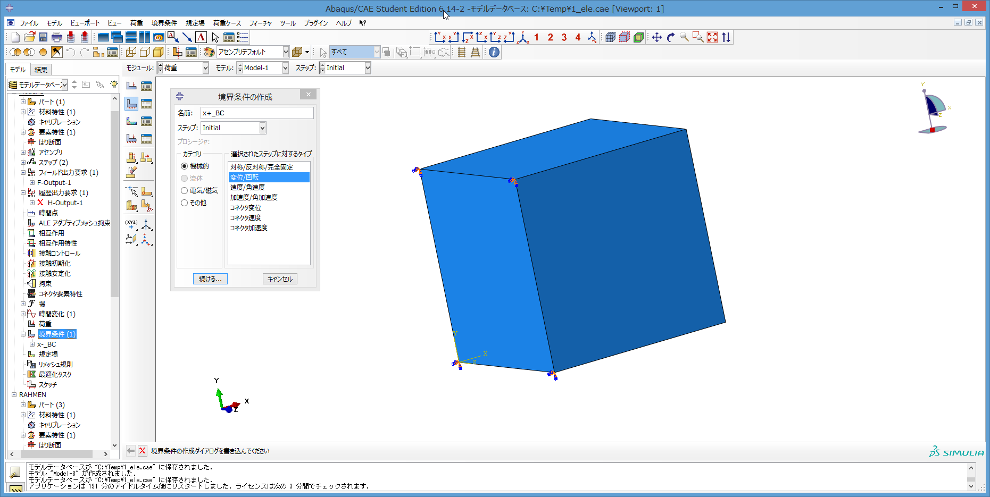
Task: Open the プラグイン menu
Action: pyautogui.click(x=315, y=23)
